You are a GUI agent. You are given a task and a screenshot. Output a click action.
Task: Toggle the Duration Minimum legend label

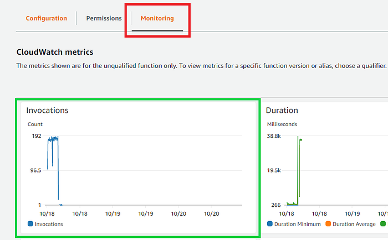pos(298,224)
